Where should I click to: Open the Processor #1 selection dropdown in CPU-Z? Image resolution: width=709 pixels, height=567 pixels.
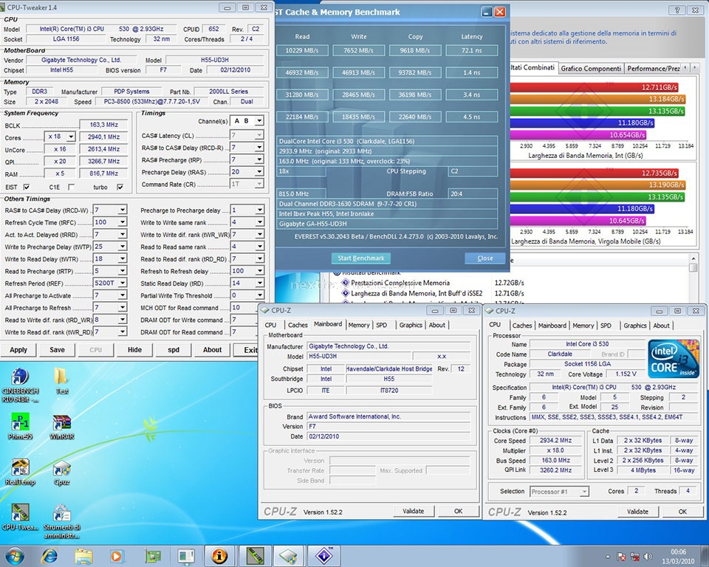pos(584,492)
